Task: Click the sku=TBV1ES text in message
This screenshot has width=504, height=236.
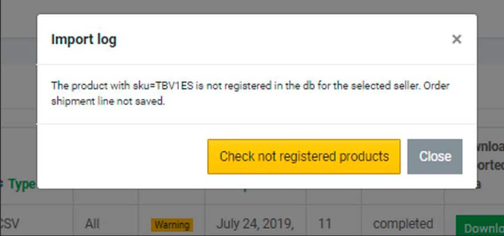Action: 163,86
